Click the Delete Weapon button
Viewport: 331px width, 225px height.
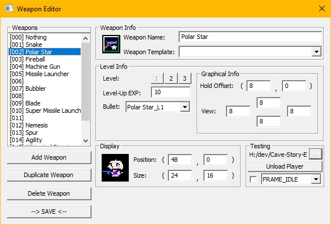point(49,193)
